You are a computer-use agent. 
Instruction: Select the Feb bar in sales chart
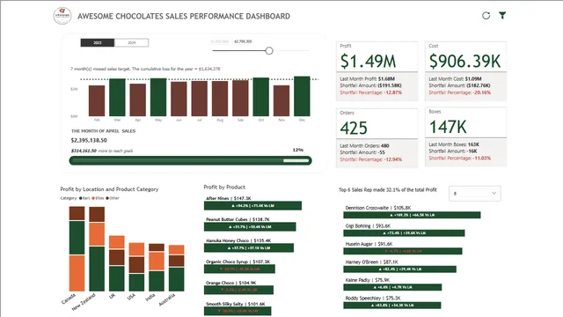(x=97, y=100)
